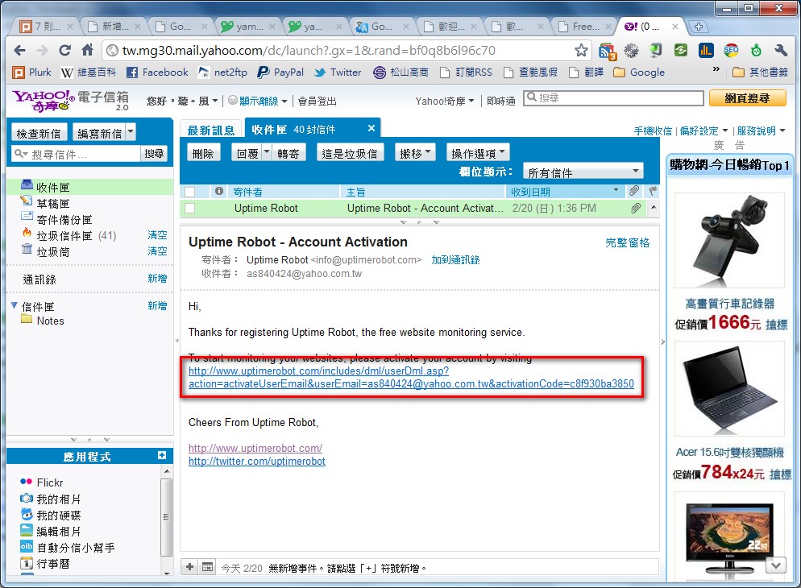The image size is (801, 588).
Task: Click 加到通訊錄 add to contacts link
Action: (x=455, y=259)
